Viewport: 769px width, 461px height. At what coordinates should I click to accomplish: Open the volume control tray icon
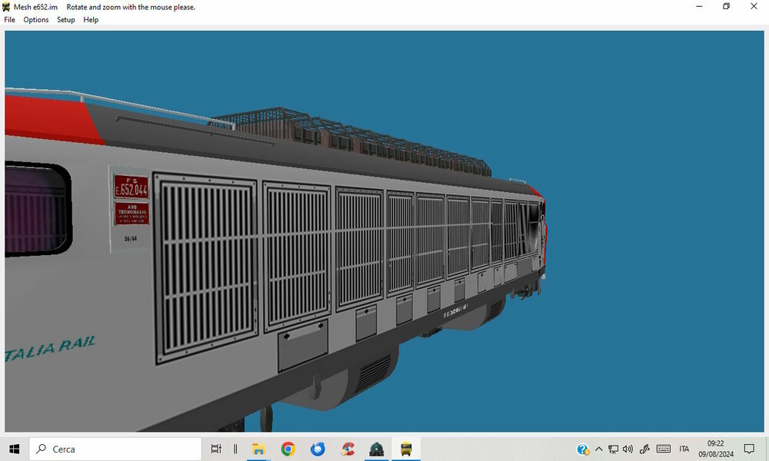click(x=628, y=449)
